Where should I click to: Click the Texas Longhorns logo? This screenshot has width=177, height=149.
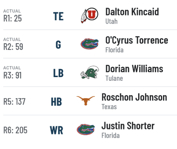(x=86, y=101)
